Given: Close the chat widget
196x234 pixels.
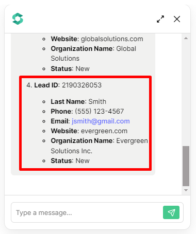Looking at the screenshot, I should click(177, 19).
